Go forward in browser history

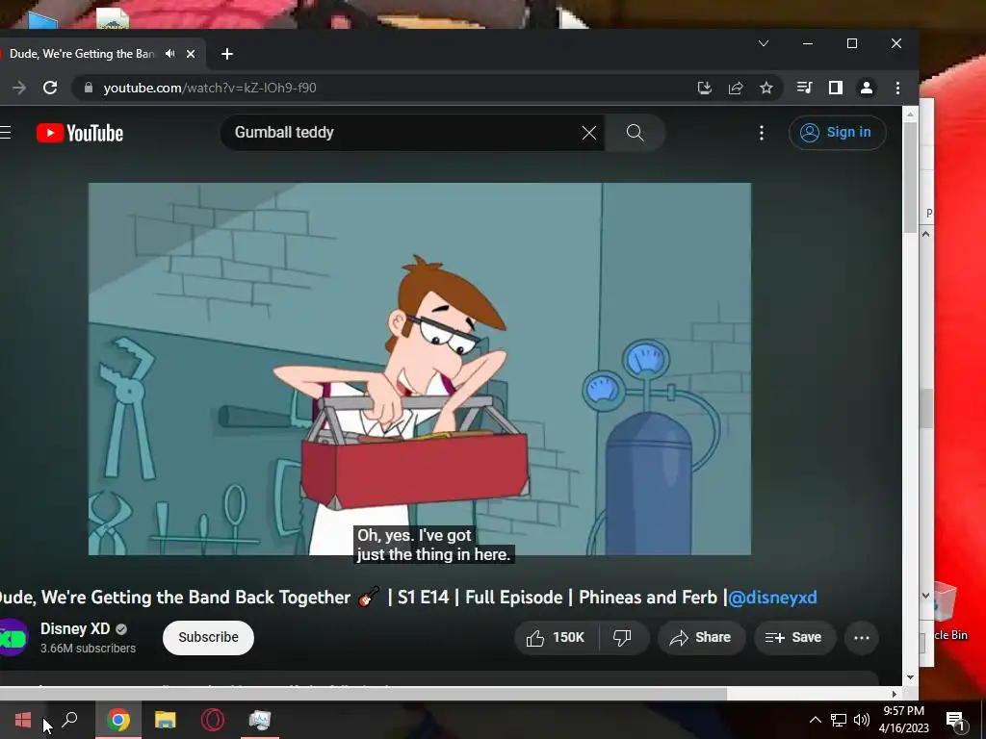(x=19, y=88)
